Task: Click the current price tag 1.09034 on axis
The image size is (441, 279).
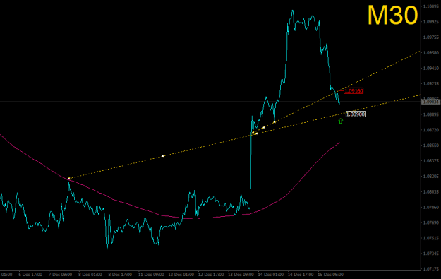Action: coord(431,102)
